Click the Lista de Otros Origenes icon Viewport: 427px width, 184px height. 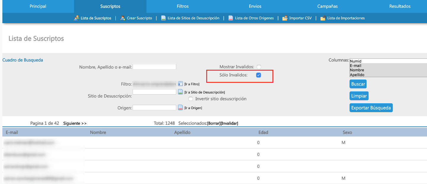click(x=231, y=18)
